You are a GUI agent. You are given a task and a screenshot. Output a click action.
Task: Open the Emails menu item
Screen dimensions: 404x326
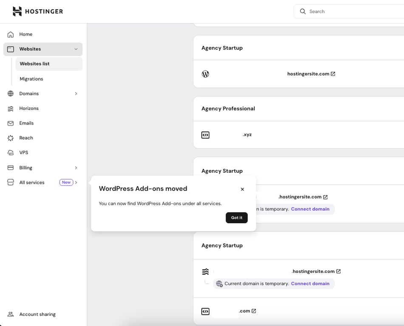point(43,123)
